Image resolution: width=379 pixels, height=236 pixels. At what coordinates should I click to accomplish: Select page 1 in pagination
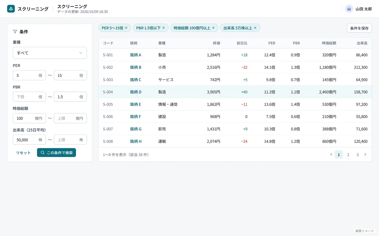click(339, 155)
